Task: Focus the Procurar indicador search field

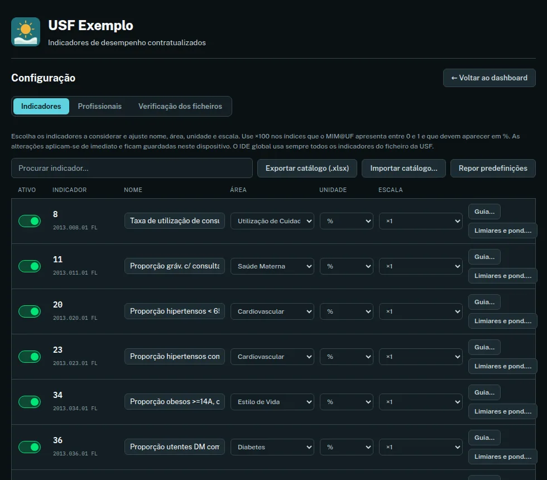Action: tap(132, 168)
